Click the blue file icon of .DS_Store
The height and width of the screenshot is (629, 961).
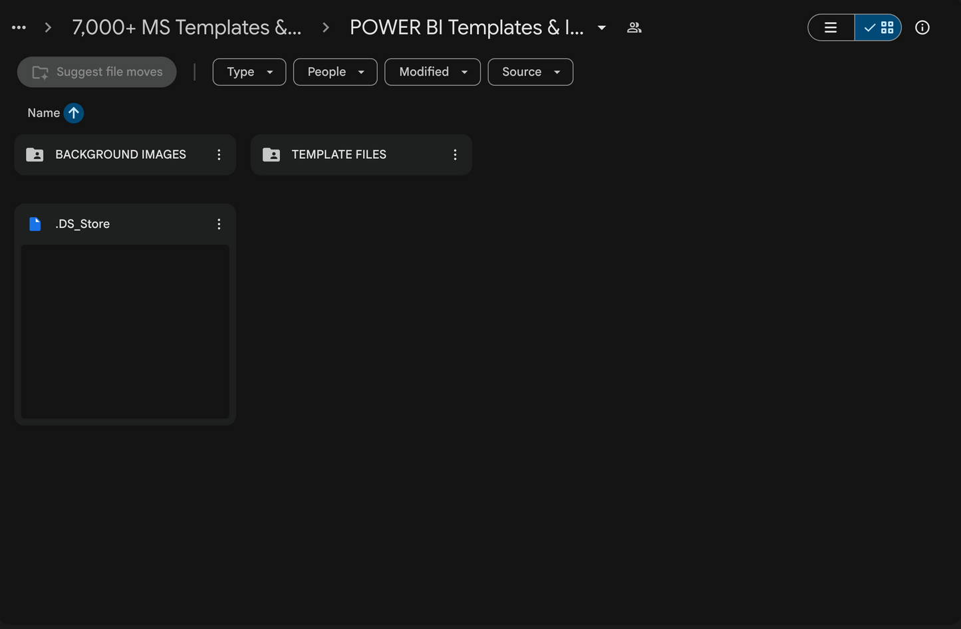pyautogui.click(x=35, y=224)
